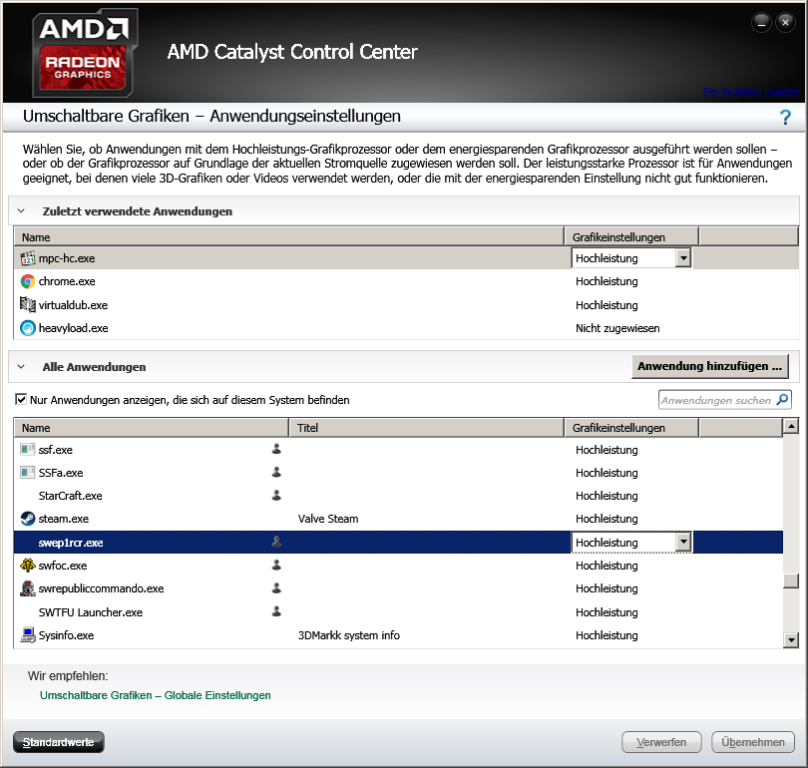Screen dimensions: 808x768
Task: Close the Catalyst Control Center window
Action: [x=785, y=23]
